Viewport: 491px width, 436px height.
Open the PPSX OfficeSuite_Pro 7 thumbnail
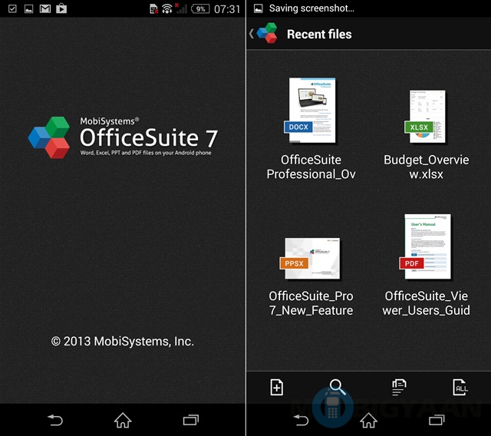(x=310, y=258)
